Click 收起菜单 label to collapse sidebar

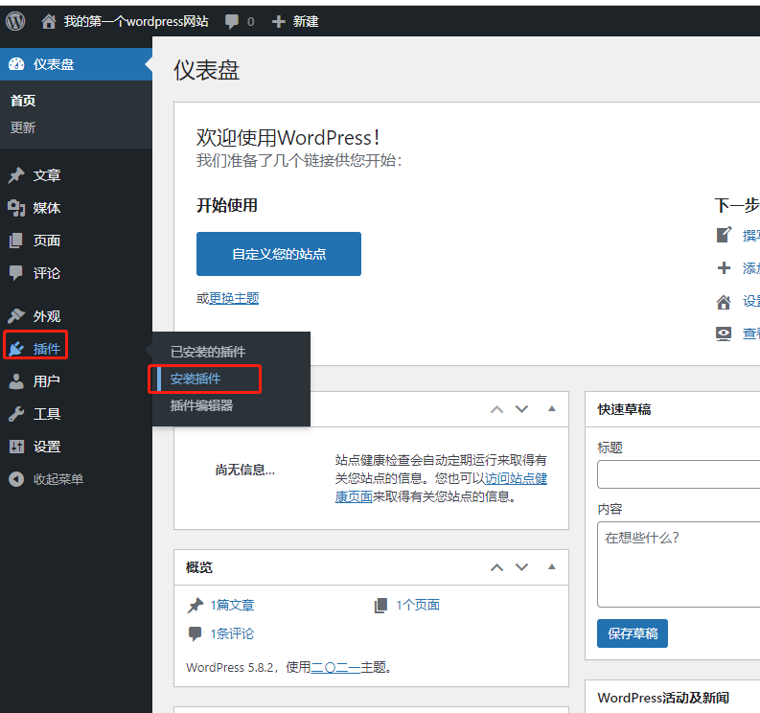(x=58, y=479)
